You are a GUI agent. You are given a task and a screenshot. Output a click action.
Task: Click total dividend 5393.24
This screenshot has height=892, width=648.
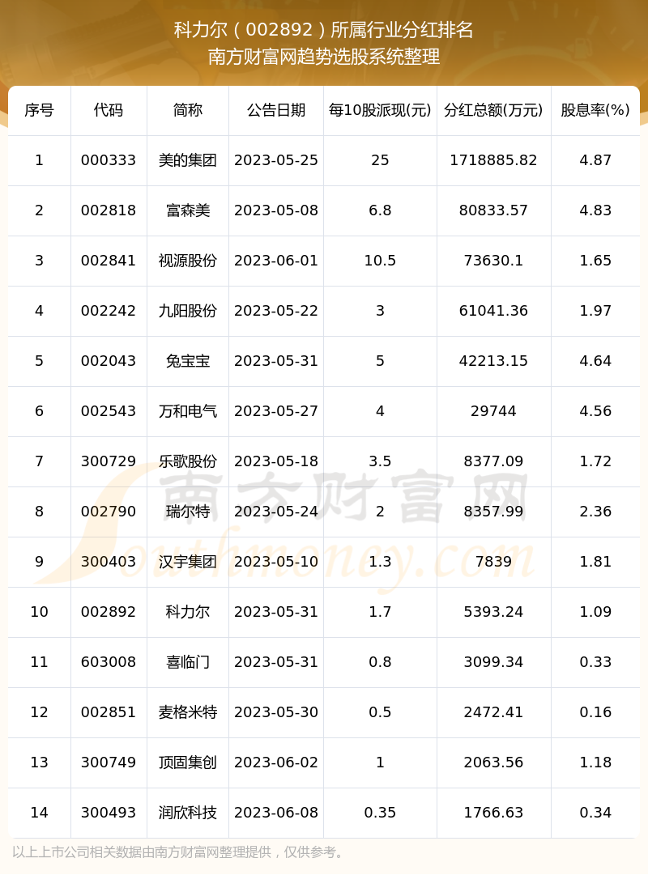pyautogui.click(x=493, y=612)
